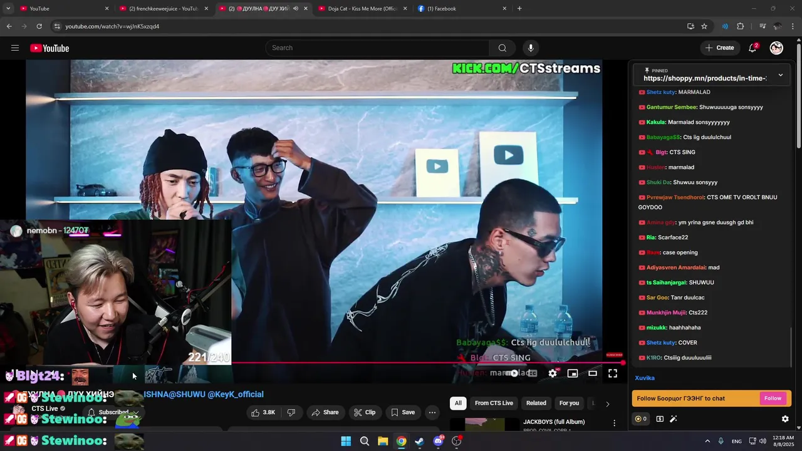The height and width of the screenshot is (451, 802).
Task: Open Xuvika username link in chat
Action: (645, 378)
